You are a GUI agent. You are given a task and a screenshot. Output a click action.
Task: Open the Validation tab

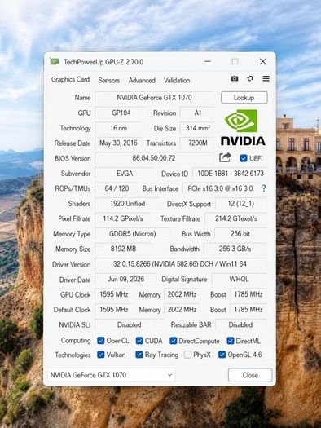click(177, 80)
